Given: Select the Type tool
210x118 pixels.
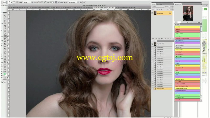Looking at the screenshot, I should point(5,54).
